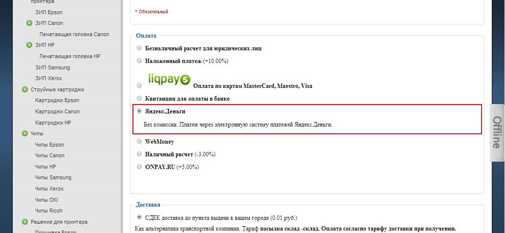Click plus icon beside Решение для принтера
Image resolution: width=505 pixels, height=233 pixels.
point(25,222)
